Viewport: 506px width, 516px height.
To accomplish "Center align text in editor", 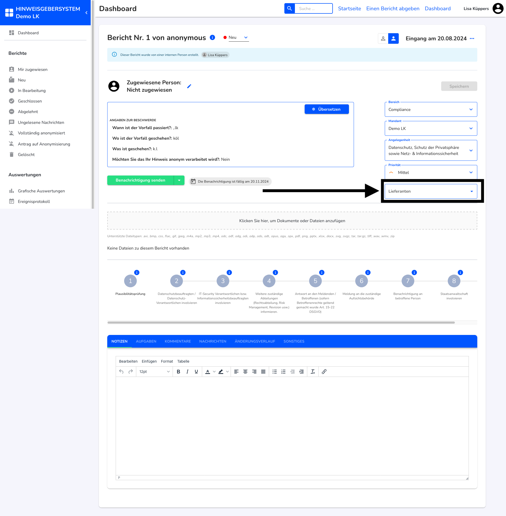I will [245, 372].
